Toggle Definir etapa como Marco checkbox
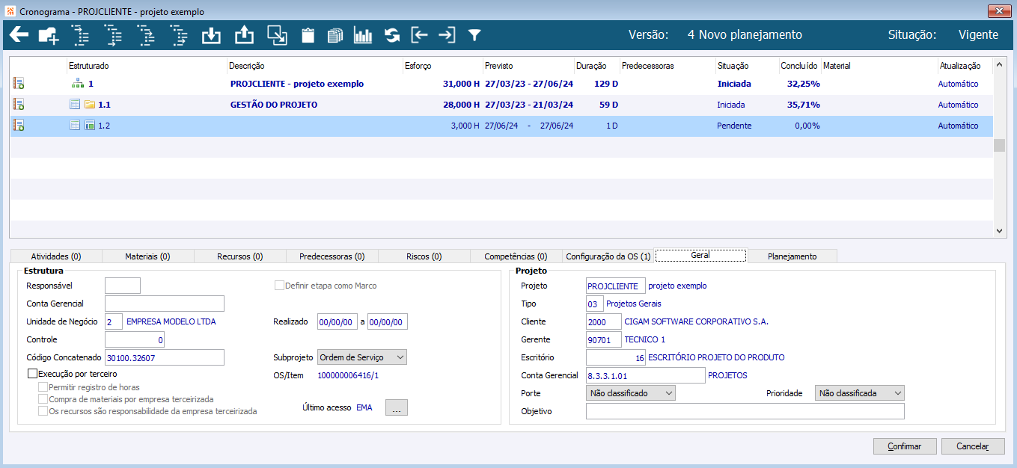The width and height of the screenshot is (1017, 468). (280, 286)
